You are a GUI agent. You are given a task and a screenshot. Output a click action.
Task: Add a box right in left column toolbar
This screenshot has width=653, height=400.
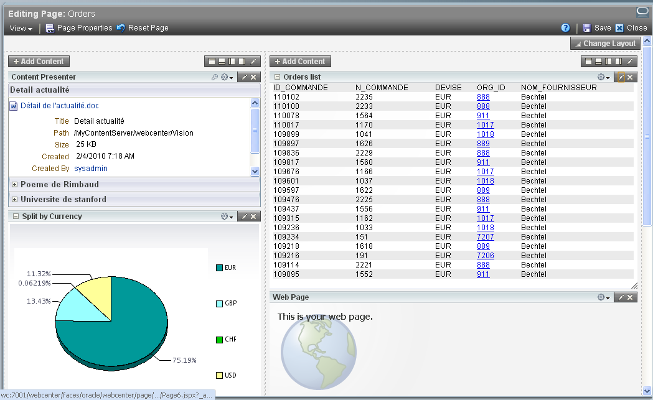[x=242, y=62]
